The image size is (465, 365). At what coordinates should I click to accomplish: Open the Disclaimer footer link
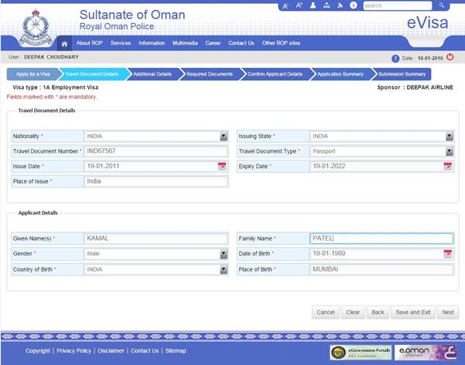111,351
